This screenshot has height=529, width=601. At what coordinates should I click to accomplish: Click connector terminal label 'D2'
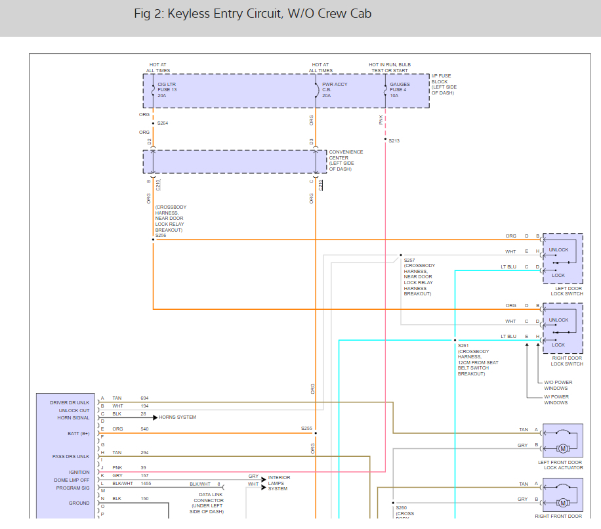[149, 142]
